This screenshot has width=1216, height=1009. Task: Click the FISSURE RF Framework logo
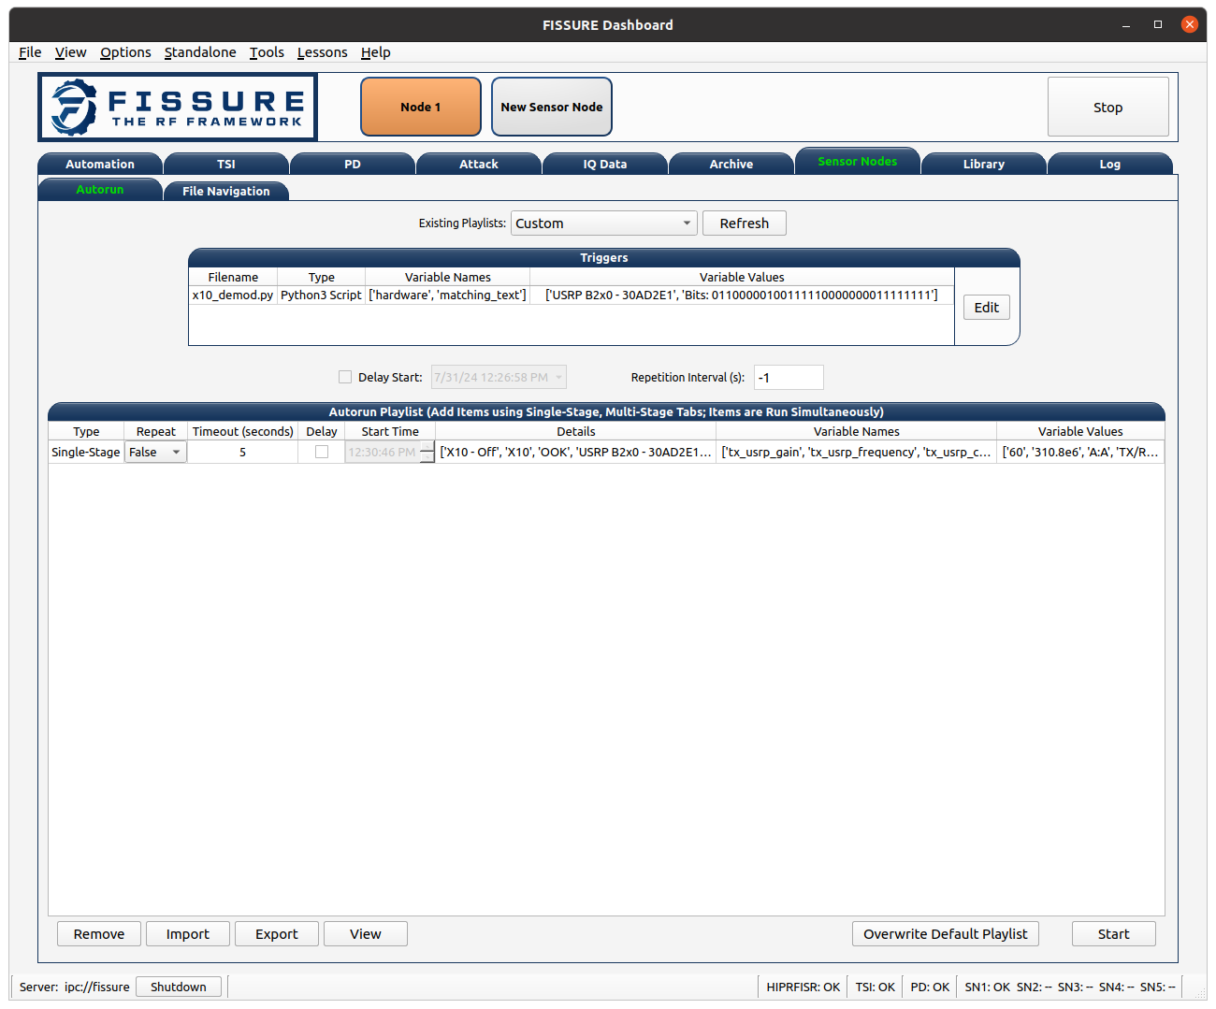178,108
